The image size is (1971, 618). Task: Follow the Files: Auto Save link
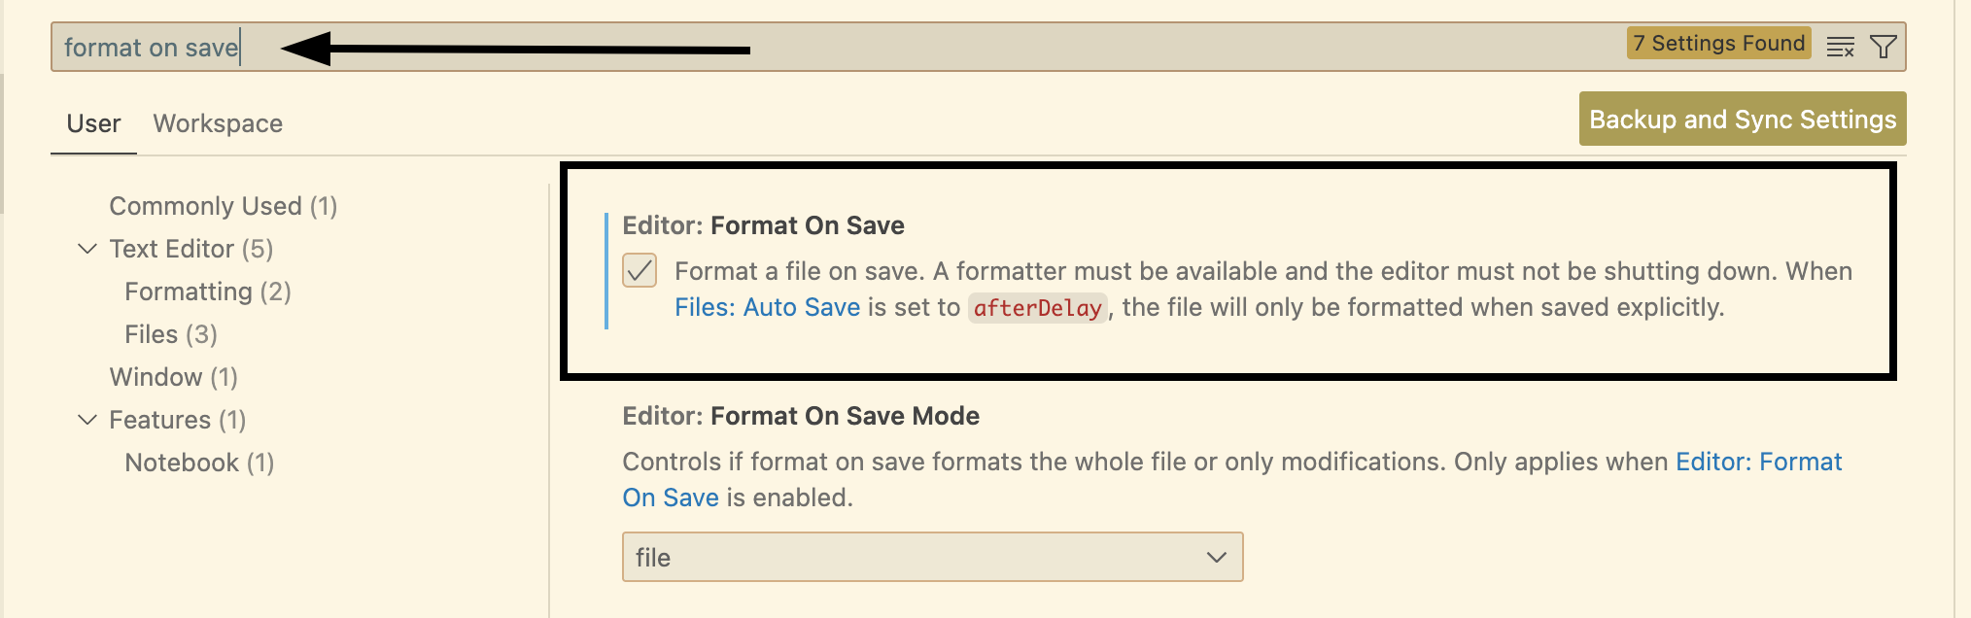pyautogui.click(x=768, y=307)
